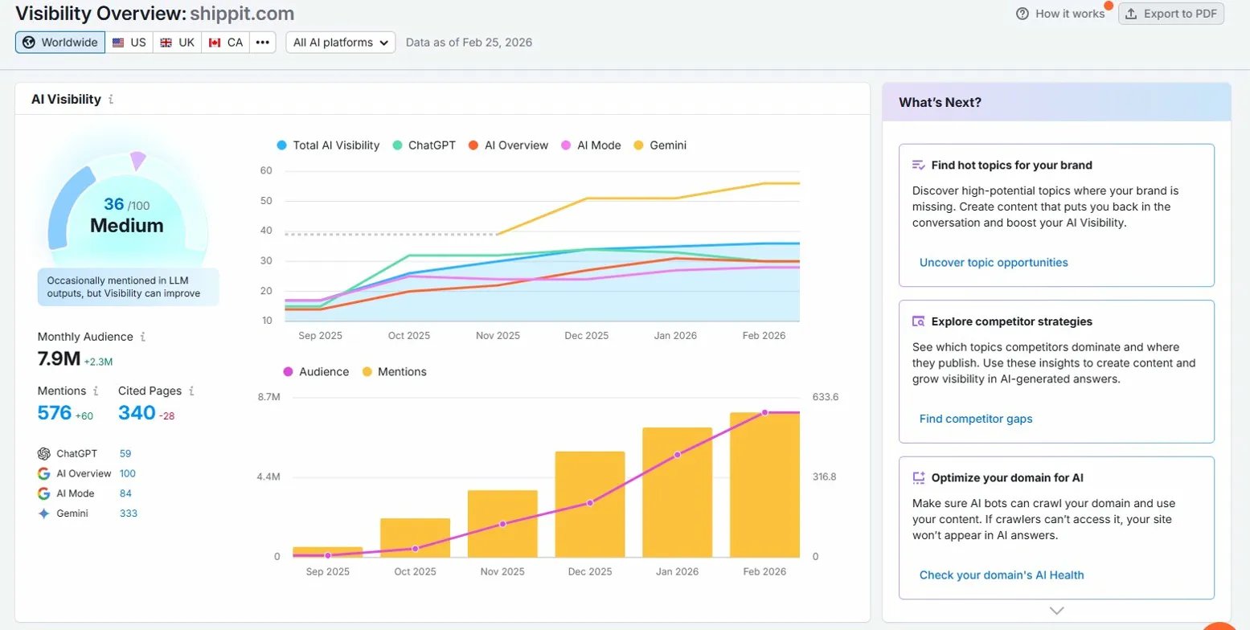Toggle AI Overview series in chart legend

pos(508,145)
